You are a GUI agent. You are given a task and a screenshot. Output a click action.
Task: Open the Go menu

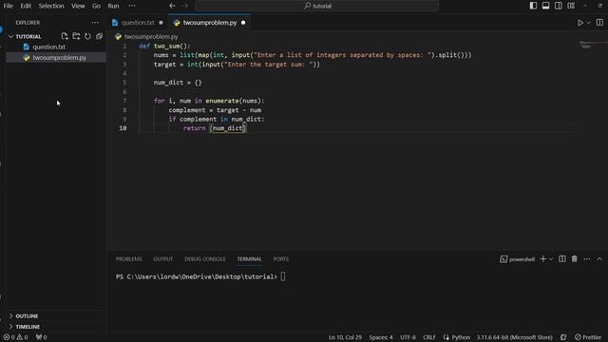point(96,6)
